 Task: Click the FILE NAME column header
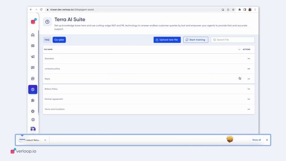click(48, 50)
